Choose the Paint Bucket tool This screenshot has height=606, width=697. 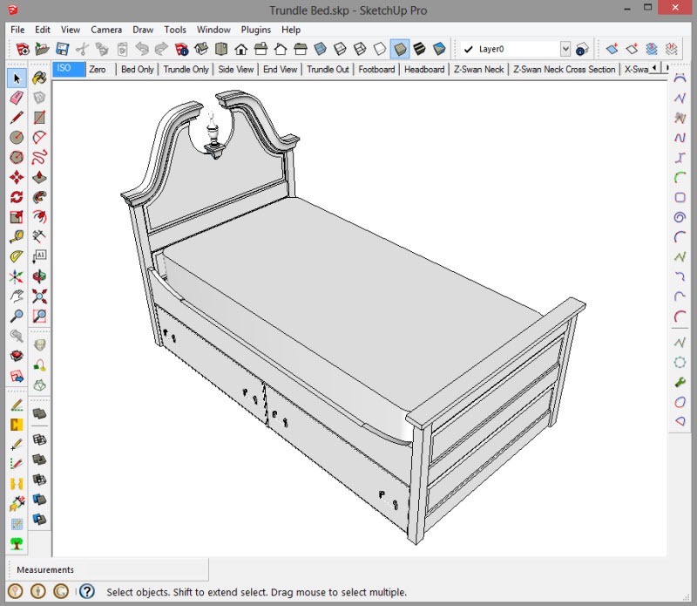(x=39, y=79)
